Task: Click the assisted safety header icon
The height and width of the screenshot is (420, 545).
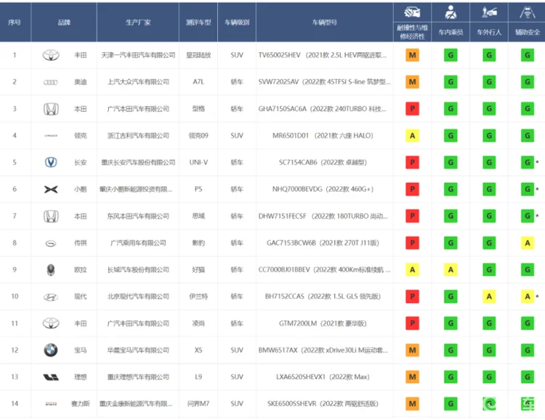Action: click(528, 12)
